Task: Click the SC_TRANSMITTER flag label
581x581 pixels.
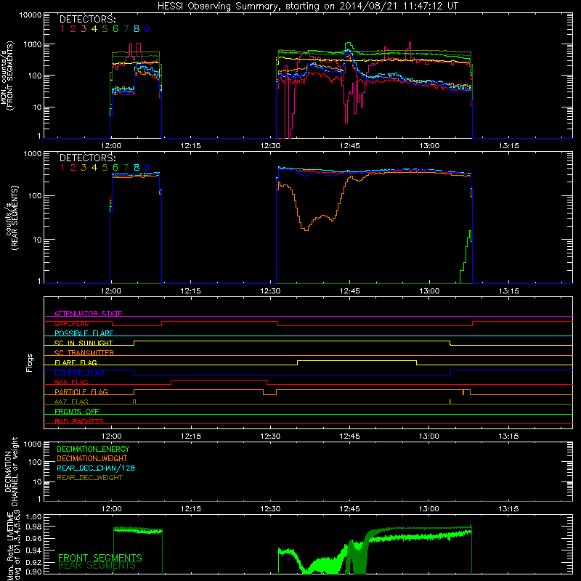Action: (x=84, y=353)
